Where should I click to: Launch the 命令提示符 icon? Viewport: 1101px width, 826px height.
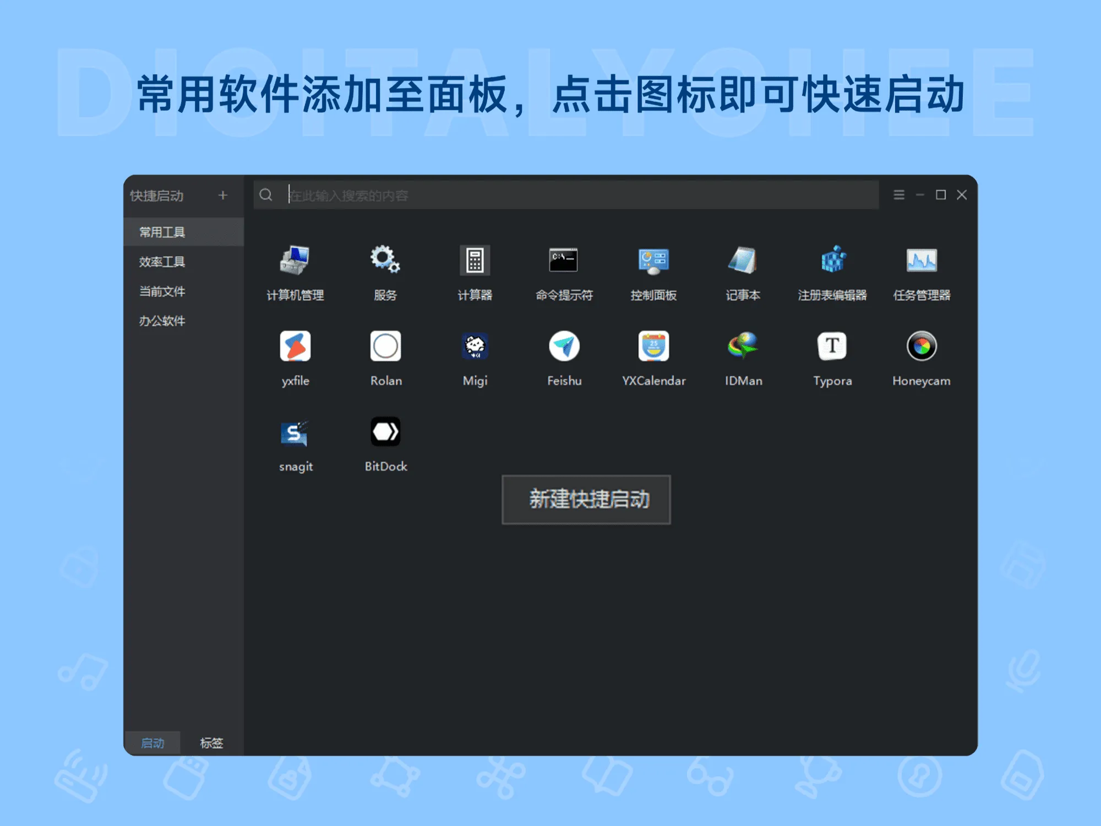coord(563,260)
